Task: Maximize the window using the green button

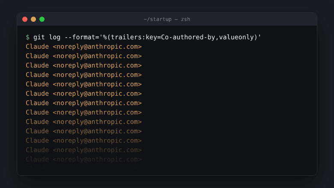Action: [42, 19]
